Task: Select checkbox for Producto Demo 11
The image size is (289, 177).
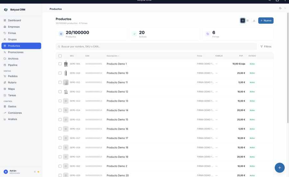Action: (x=60, y=82)
